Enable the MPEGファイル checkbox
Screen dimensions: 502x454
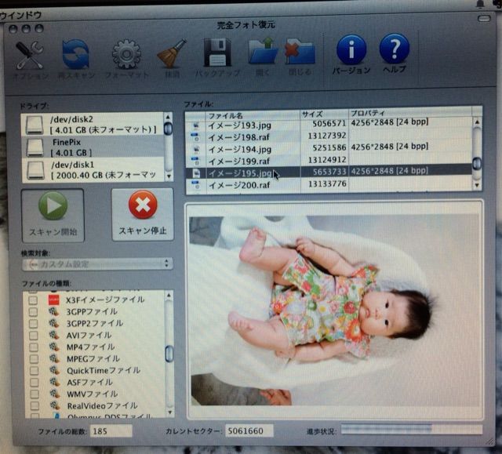click(x=34, y=359)
